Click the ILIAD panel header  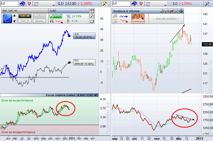pos(69,11)
